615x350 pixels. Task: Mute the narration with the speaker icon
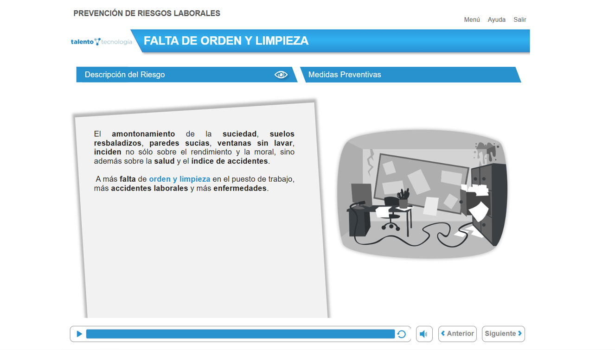point(424,334)
